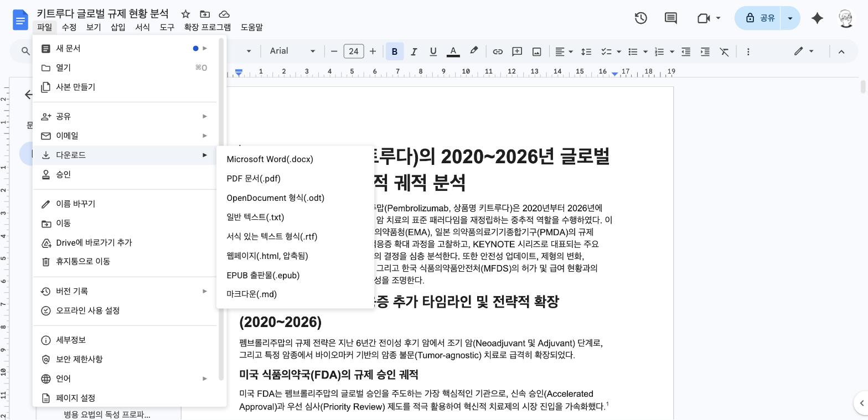Open the 수정 menu
The height and width of the screenshot is (420, 868).
(x=69, y=27)
